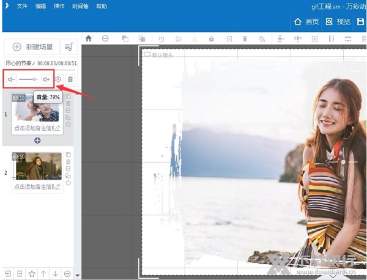The image size is (367, 280).
Task: Favorite scene 1 with its star icon
Action: (68, 124)
